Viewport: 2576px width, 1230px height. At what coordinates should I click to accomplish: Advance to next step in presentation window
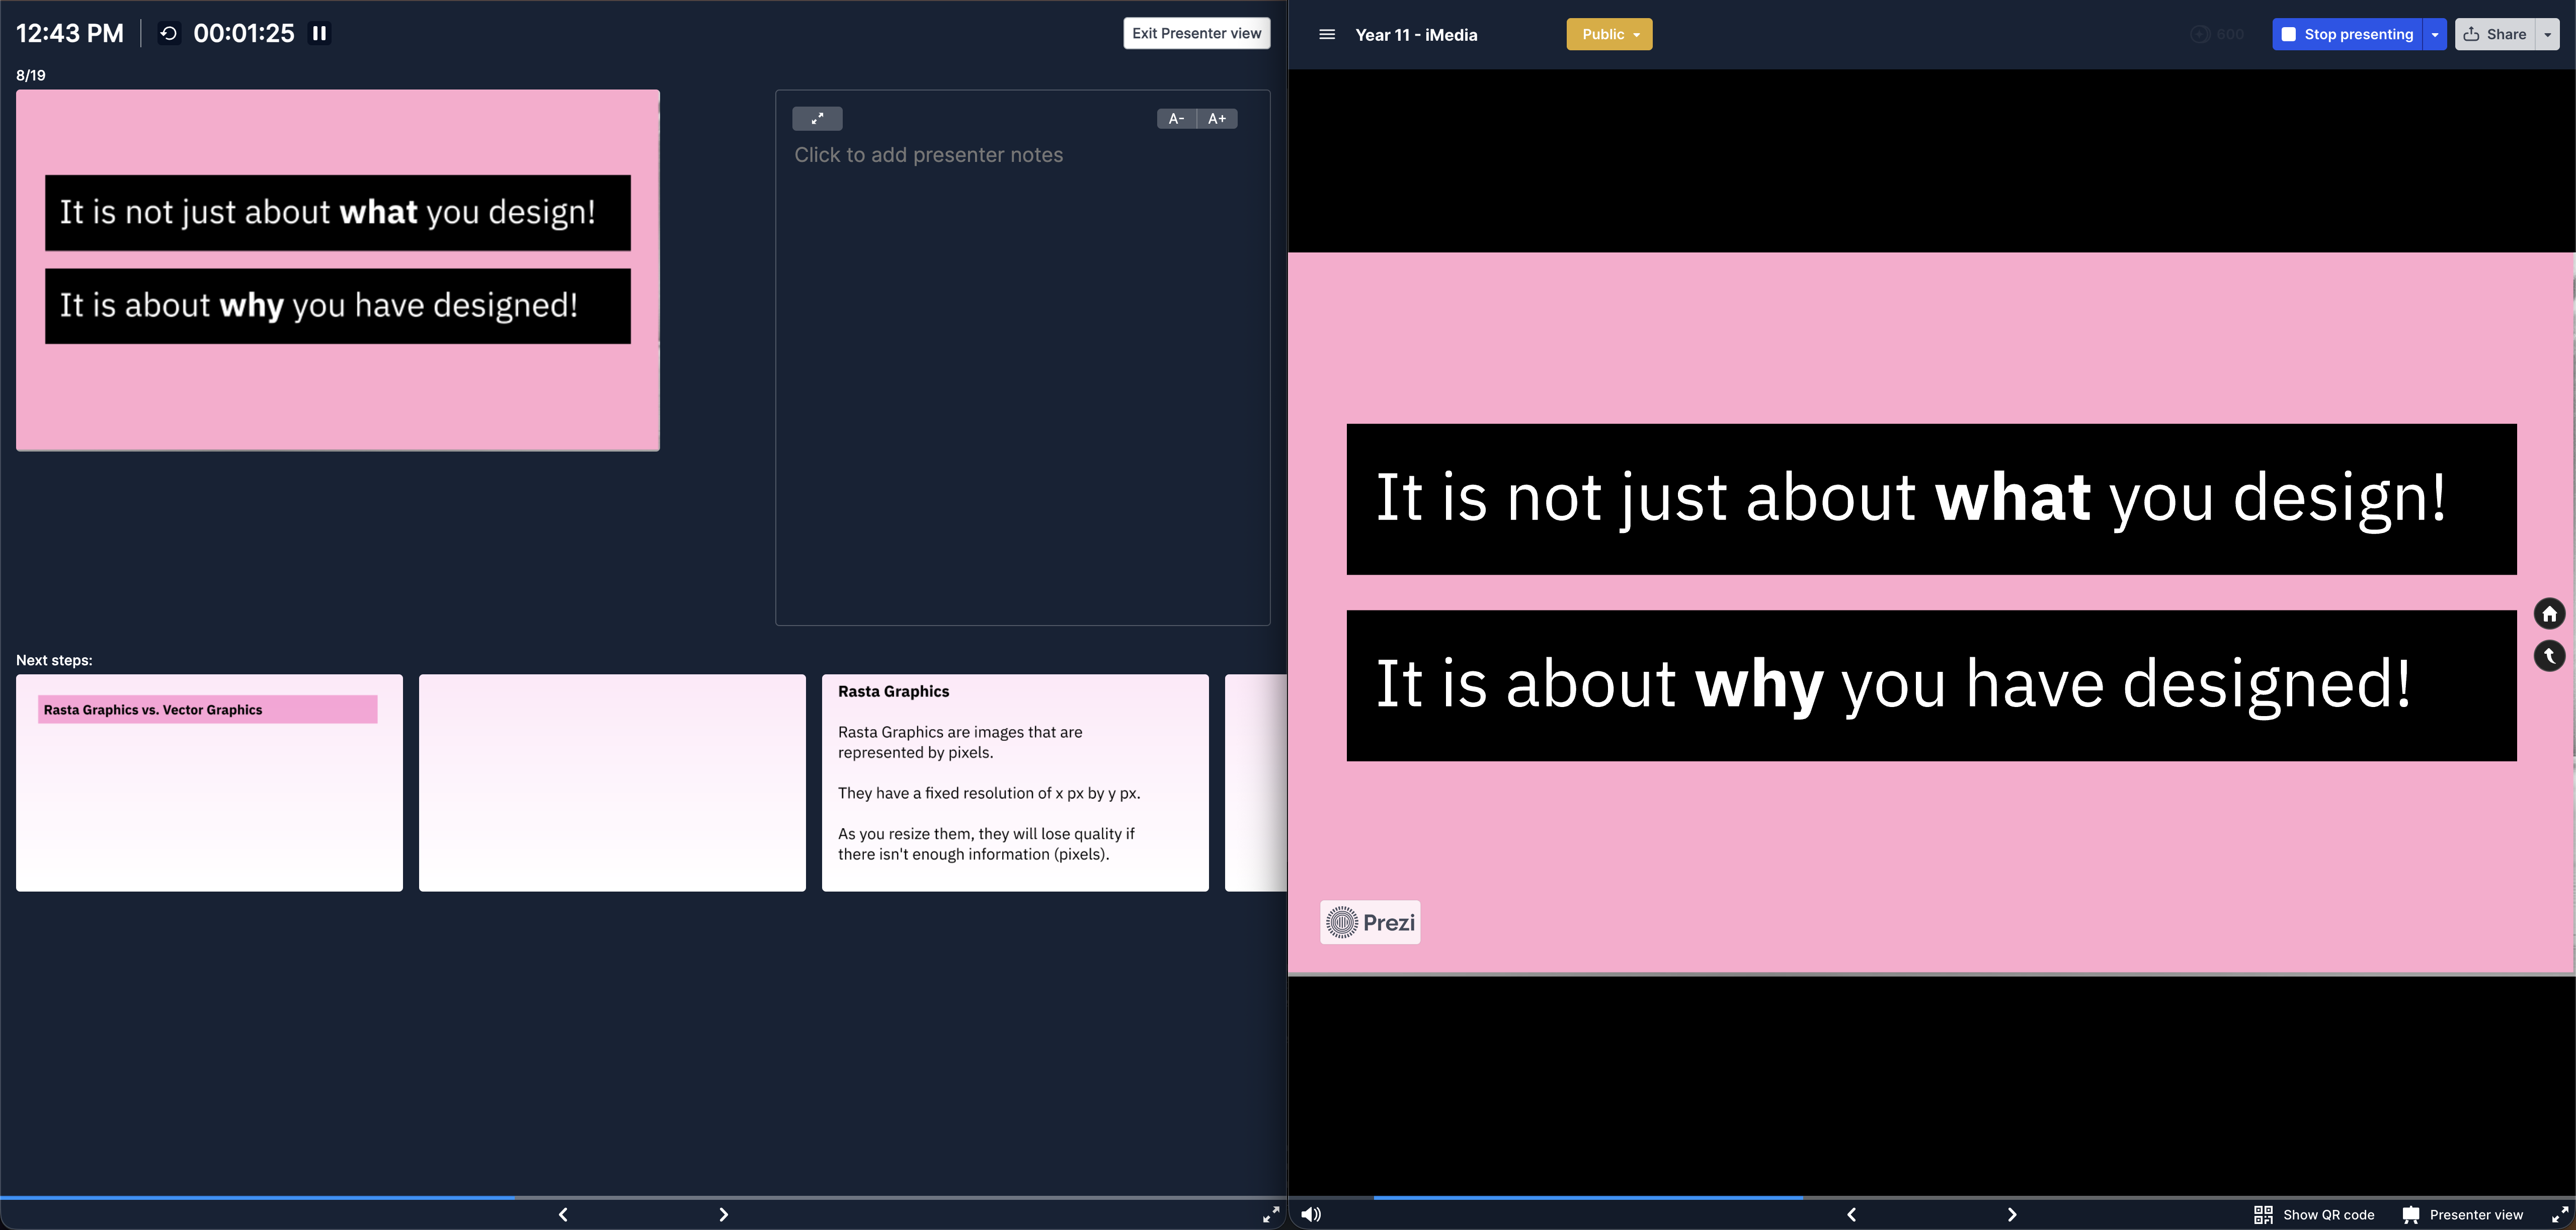point(2012,1214)
